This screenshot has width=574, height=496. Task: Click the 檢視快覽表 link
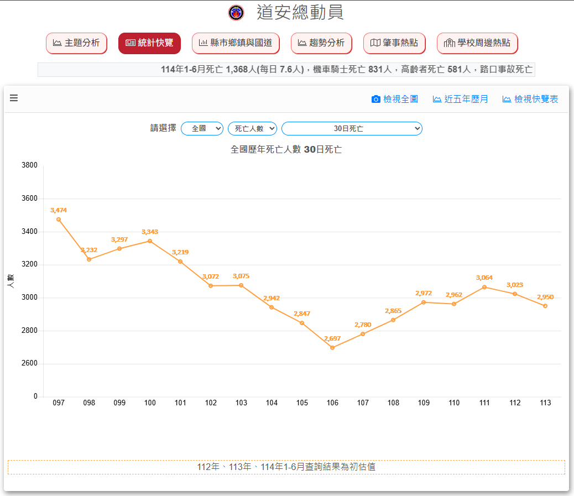pos(536,100)
